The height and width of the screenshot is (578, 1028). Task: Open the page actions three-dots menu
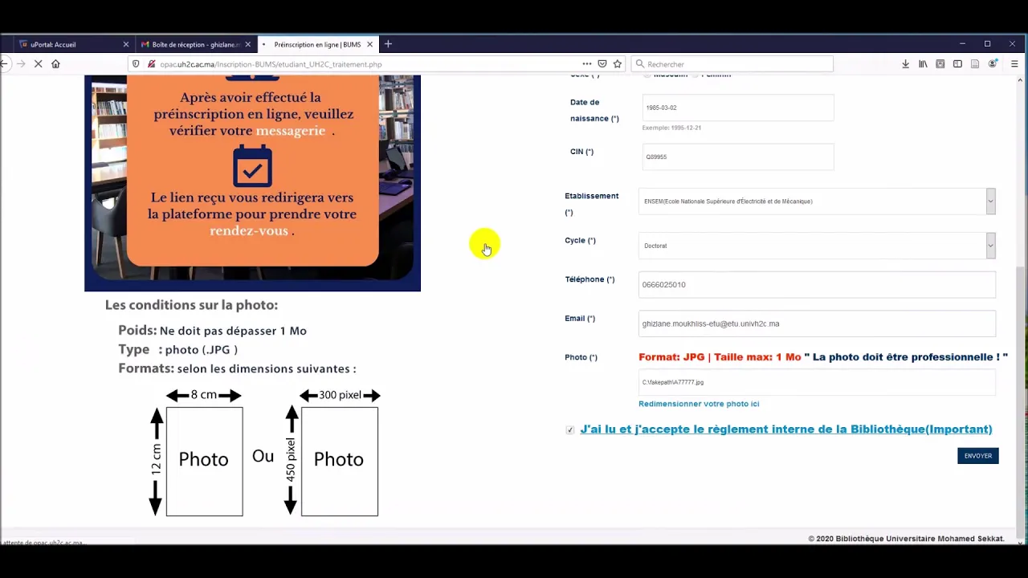(x=587, y=64)
